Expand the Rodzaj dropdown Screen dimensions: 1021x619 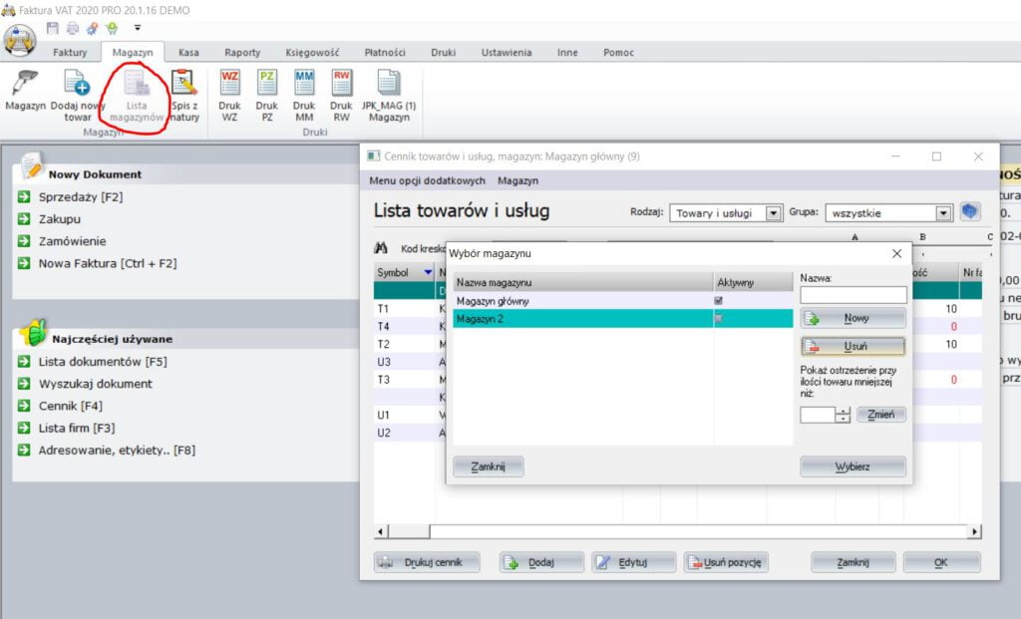(773, 213)
